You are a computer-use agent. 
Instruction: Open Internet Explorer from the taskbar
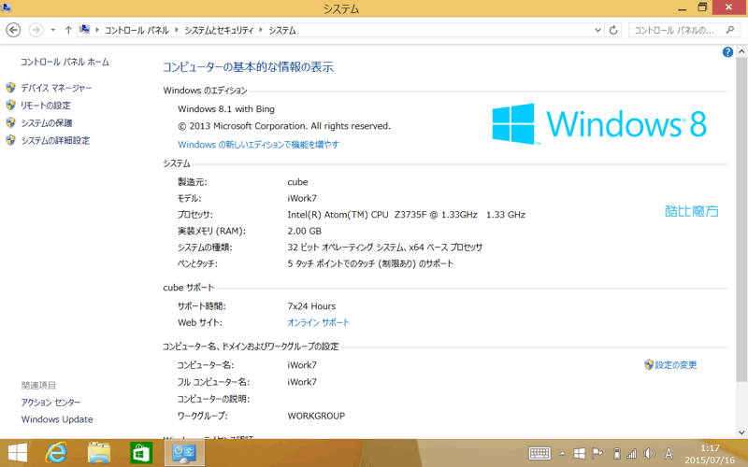tap(58, 453)
